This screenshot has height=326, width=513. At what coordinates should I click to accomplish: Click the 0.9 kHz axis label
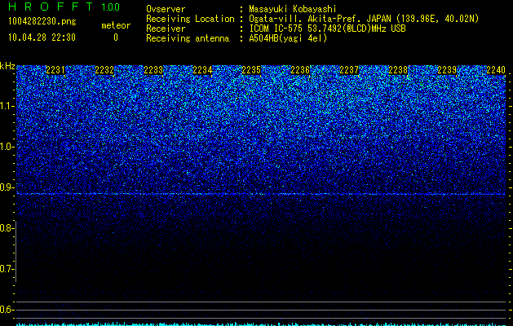(7, 187)
